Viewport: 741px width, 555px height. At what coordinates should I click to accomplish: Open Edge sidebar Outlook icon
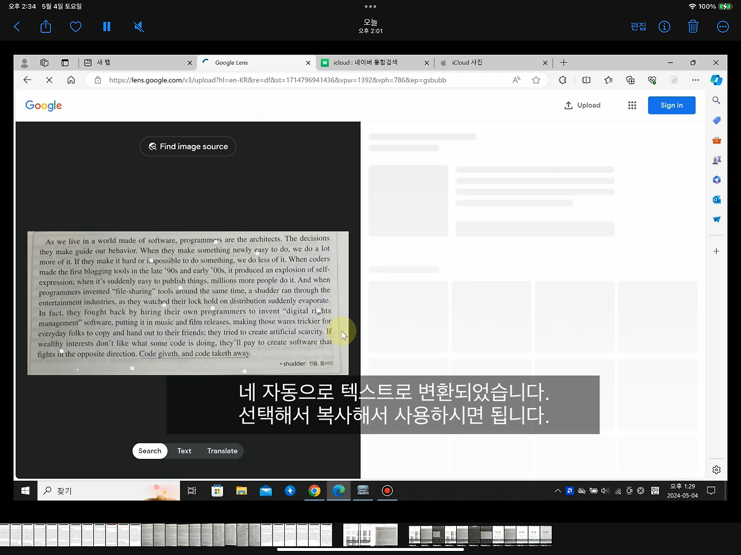(x=717, y=200)
